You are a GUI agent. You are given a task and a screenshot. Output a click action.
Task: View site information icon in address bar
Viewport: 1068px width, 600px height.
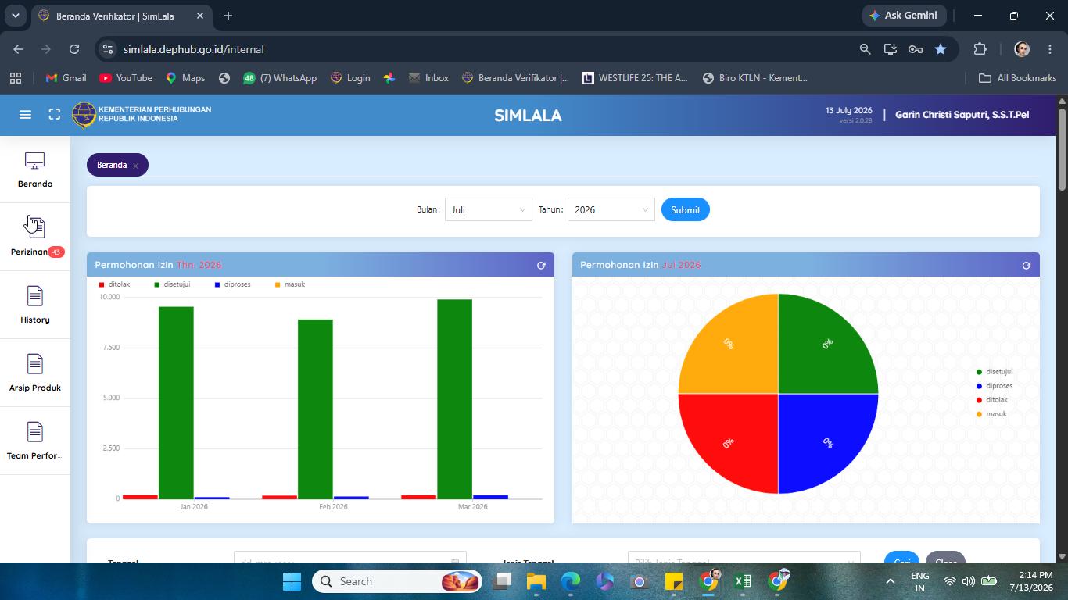(x=109, y=49)
